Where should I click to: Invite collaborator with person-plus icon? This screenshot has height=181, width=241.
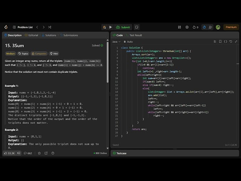[210, 27]
